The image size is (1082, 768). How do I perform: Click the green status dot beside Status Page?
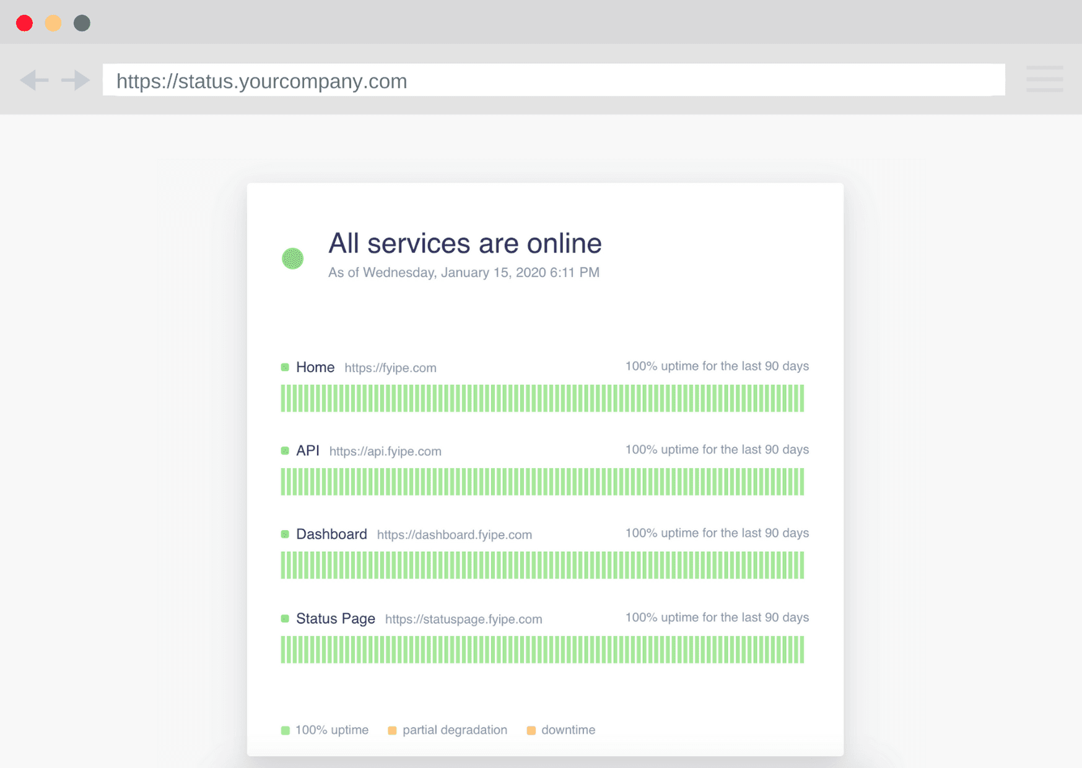click(285, 618)
